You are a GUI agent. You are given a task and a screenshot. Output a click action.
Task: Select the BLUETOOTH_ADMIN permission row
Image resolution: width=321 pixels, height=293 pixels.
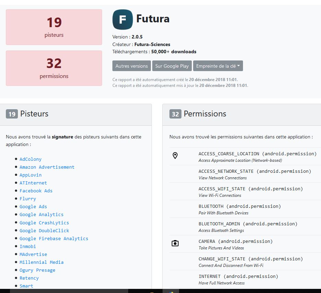tap(247, 226)
